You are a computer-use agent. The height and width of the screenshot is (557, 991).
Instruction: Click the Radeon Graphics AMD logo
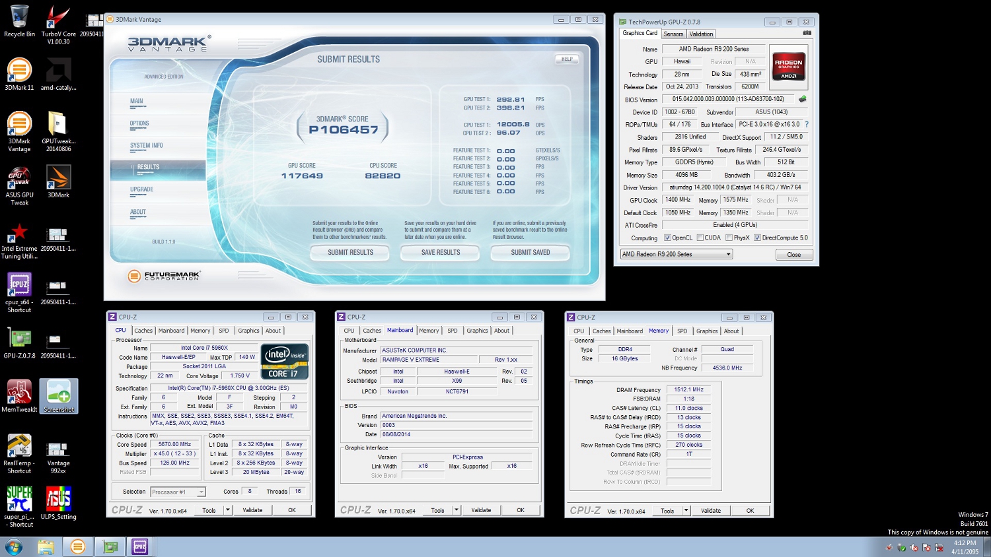pyautogui.click(x=789, y=66)
